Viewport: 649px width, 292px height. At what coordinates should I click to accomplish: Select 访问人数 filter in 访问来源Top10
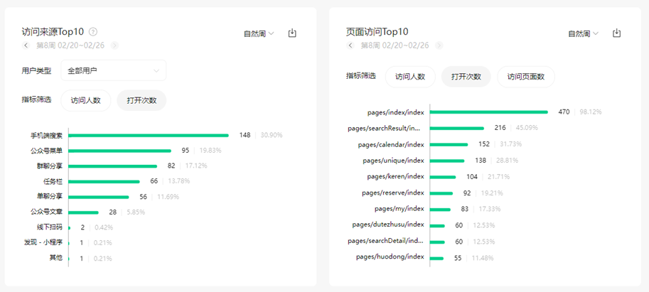86,100
